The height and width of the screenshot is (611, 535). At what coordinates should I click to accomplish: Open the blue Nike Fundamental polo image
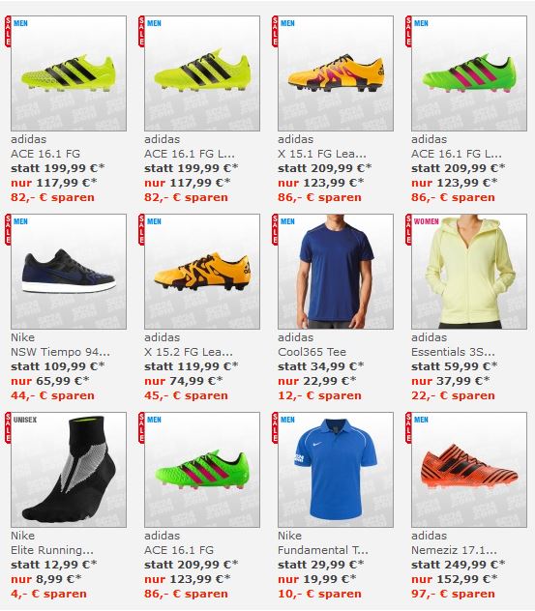(x=336, y=470)
